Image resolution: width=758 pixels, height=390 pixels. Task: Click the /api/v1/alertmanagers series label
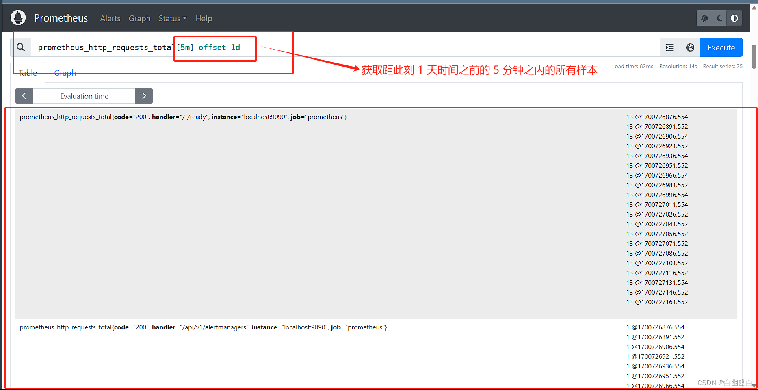pos(203,327)
